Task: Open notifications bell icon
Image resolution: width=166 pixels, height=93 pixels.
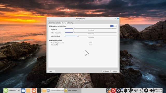Action: tap(126, 90)
